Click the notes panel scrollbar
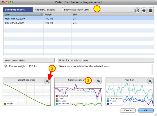 coord(153,69)
